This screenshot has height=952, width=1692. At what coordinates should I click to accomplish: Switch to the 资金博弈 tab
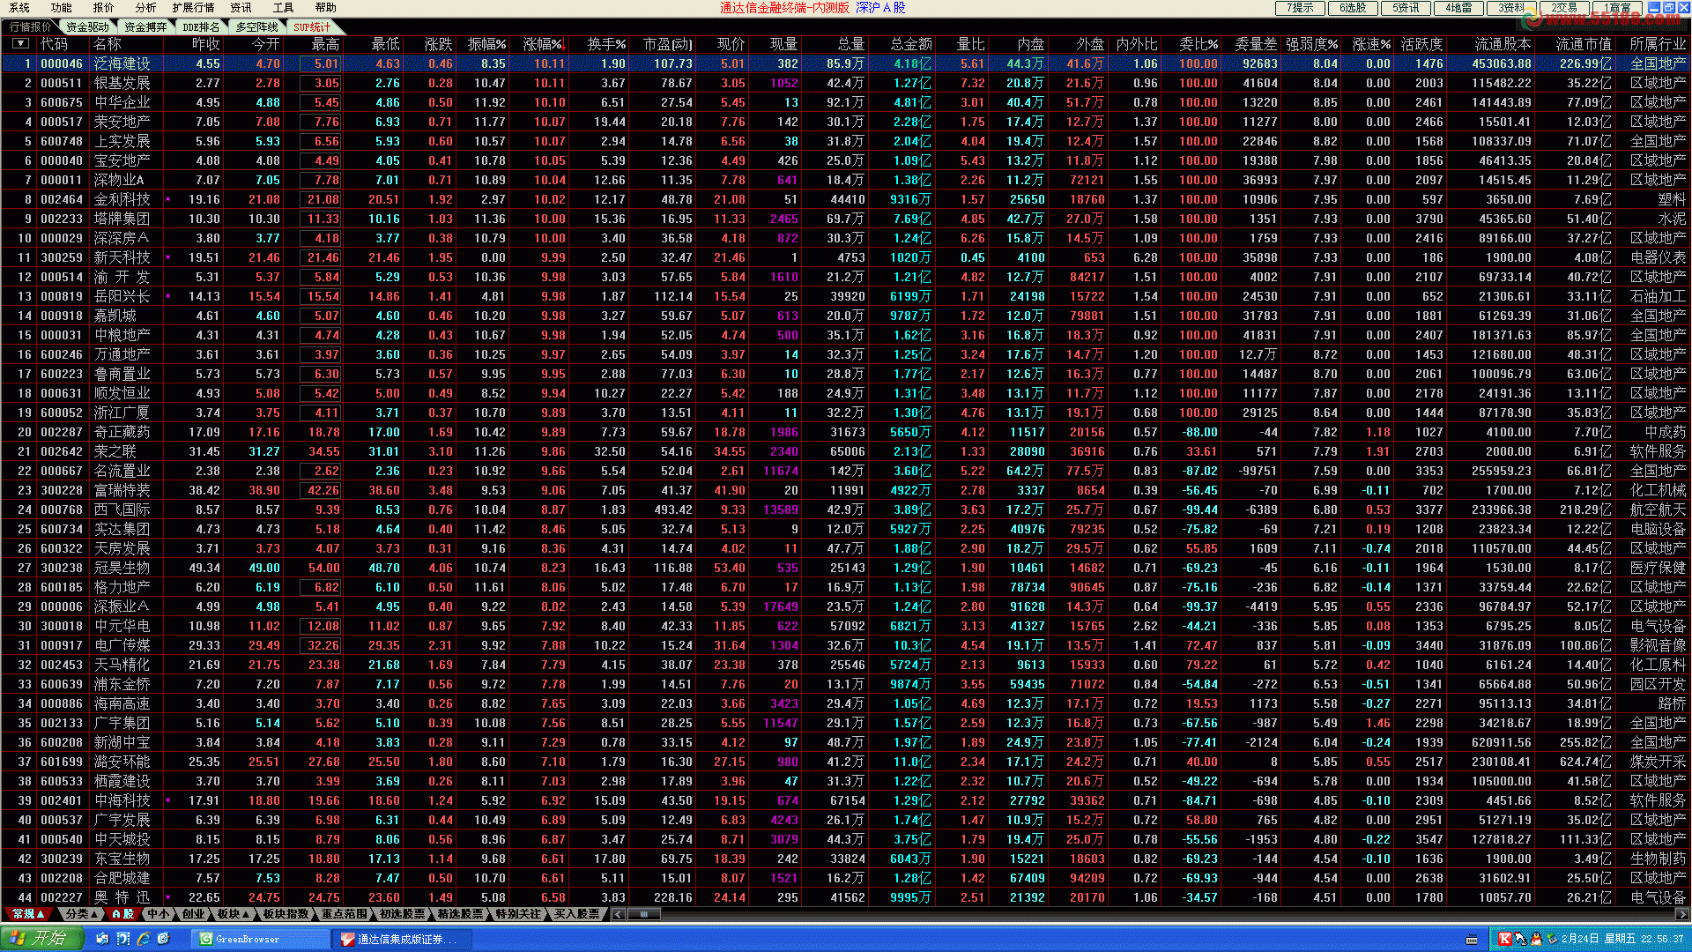(x=145, y=27)
